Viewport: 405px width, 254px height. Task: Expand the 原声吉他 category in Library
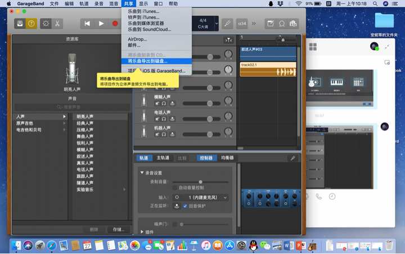point(64,123)
